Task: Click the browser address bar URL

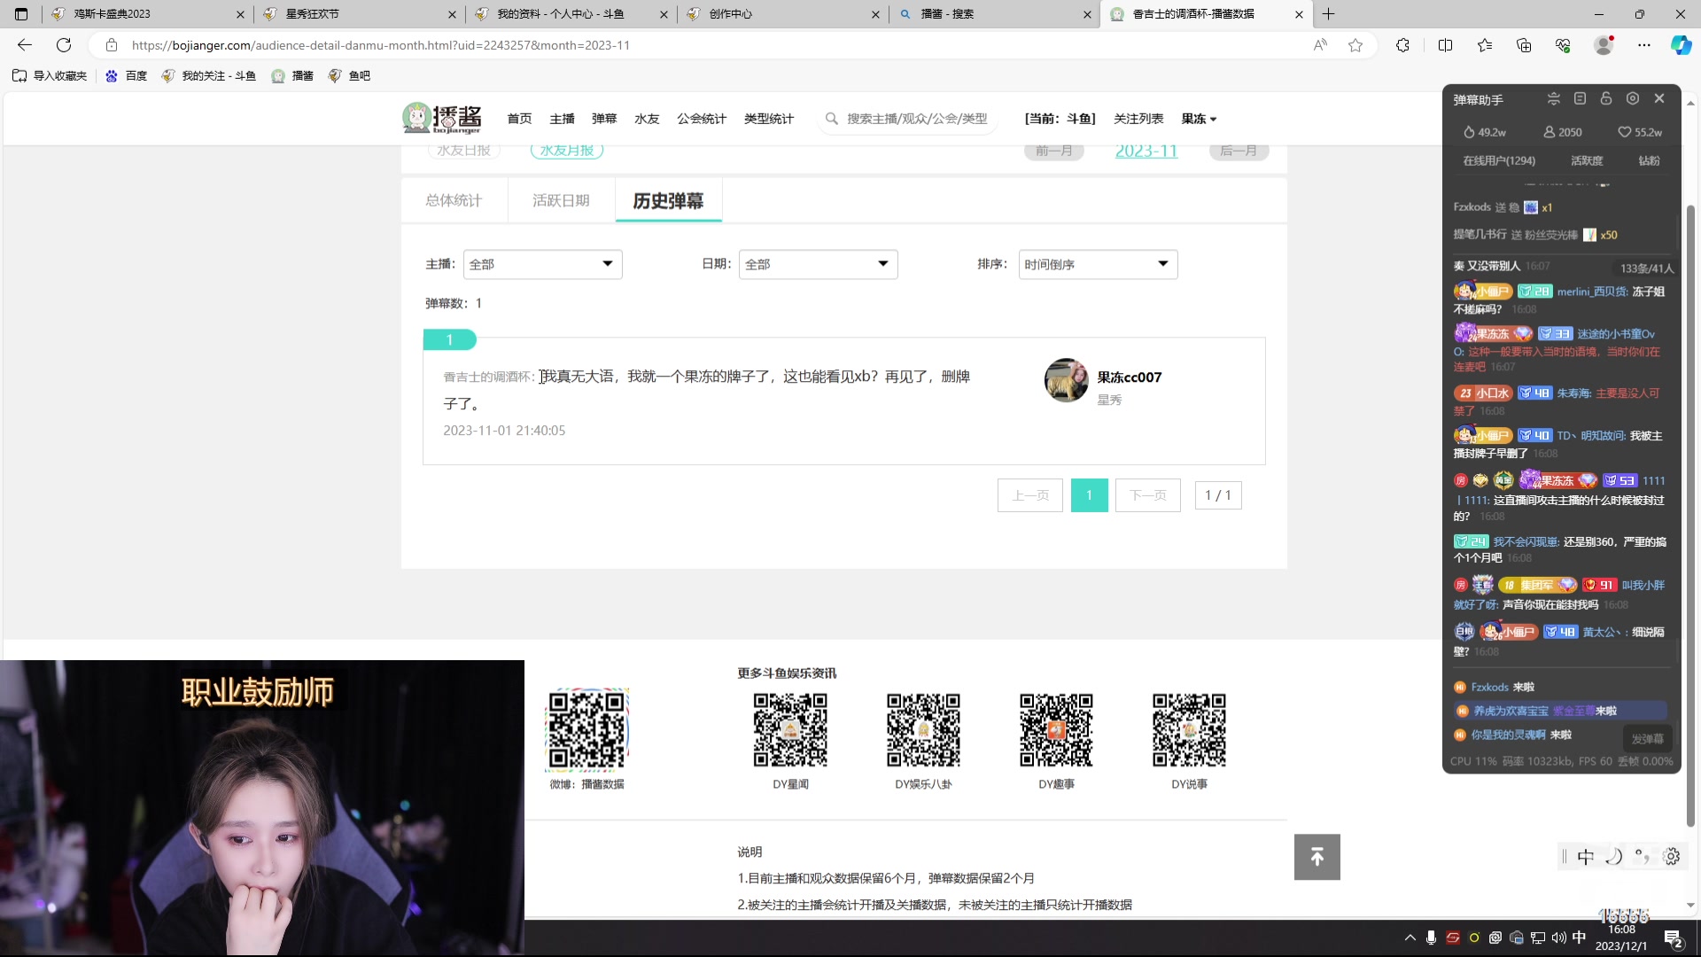Action: pos(381,45)
